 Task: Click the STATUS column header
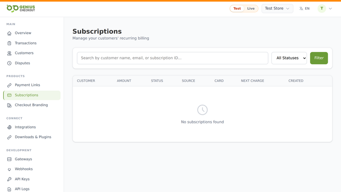click(x=157, y=81)
